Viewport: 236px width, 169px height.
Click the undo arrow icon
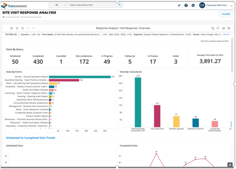(x=28, y=28)
